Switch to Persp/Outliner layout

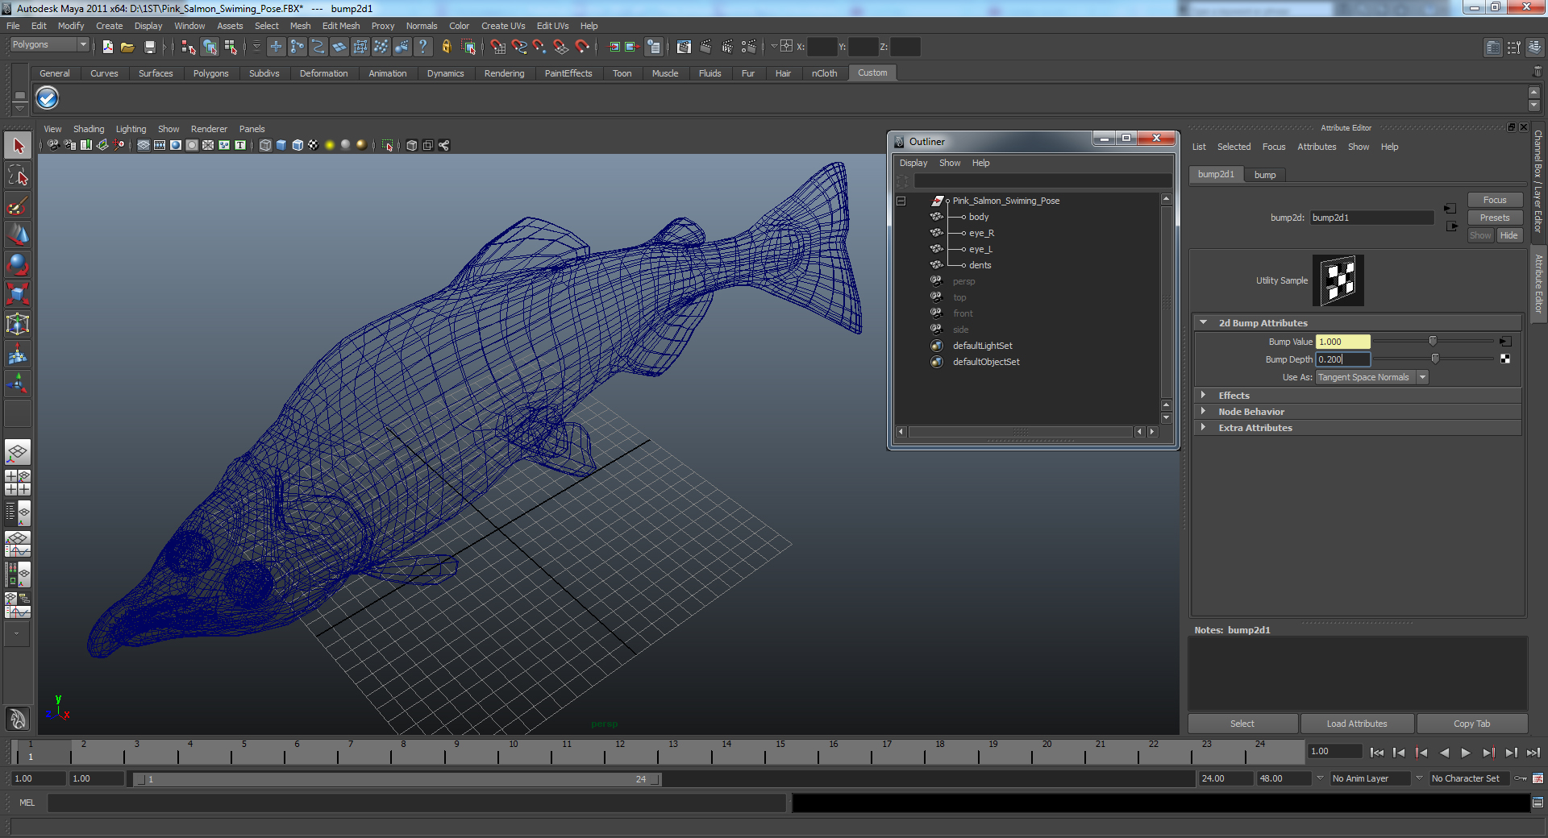(18, 512)
